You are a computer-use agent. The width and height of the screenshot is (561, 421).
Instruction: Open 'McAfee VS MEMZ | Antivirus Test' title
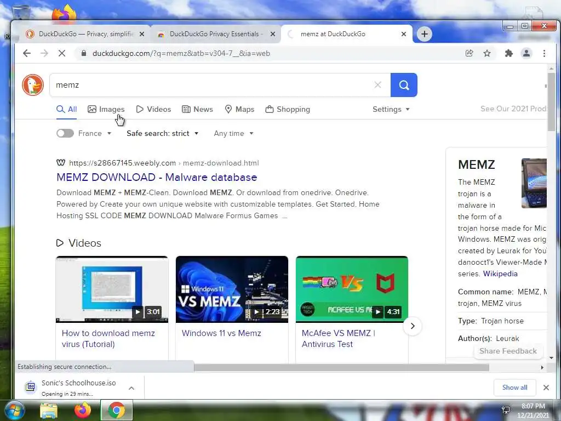[339, 339]
